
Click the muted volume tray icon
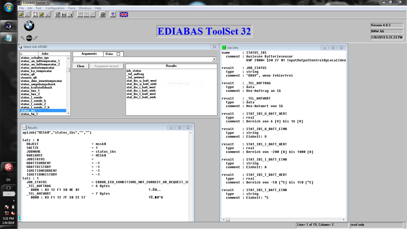pyautogui.click(x=13, y=213)
